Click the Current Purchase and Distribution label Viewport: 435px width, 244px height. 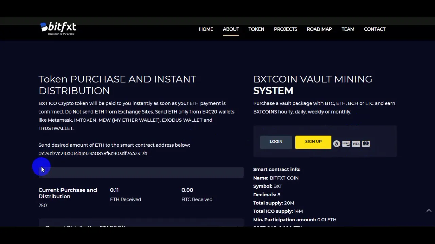pos(68,193)
